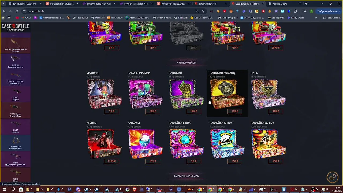This screenshot has width=343, height=193.
Task: Click the 300 ₽ price under Наклейки XL-Box
Action: (276, 161)
